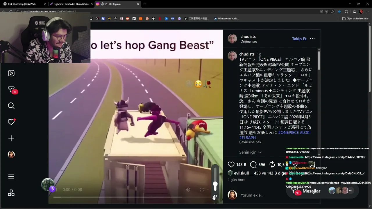Image resolution: width=372 pixels, height=209 pixels.
Task: Repost the video with the repost icon
Action: [272, 165]
